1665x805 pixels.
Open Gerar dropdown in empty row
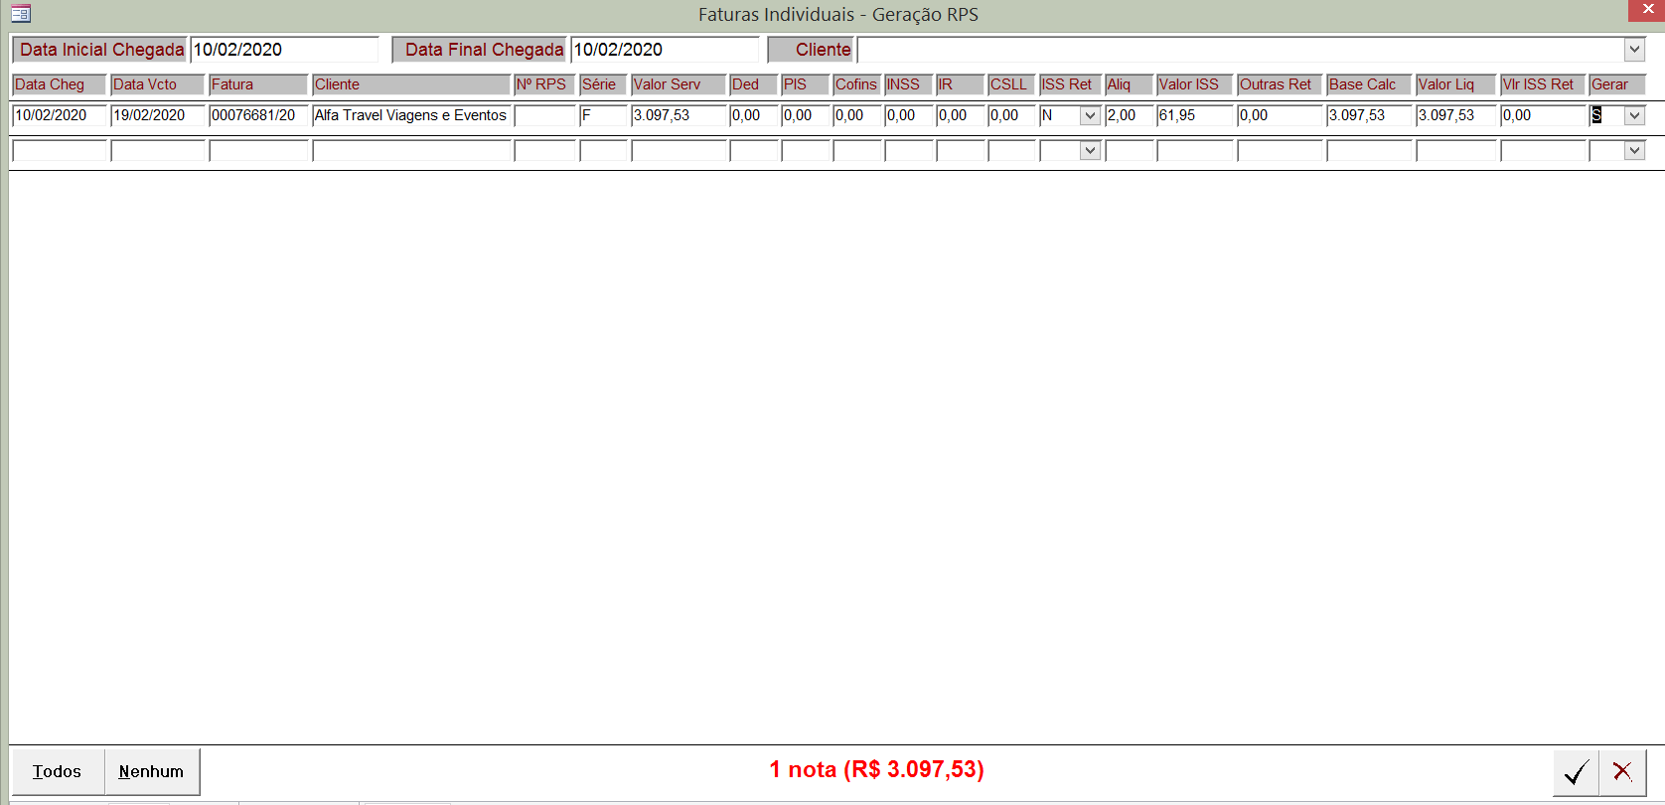coord(1634,151)
